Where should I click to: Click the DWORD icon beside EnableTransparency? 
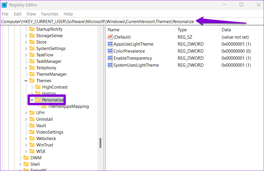click(110, 58)
